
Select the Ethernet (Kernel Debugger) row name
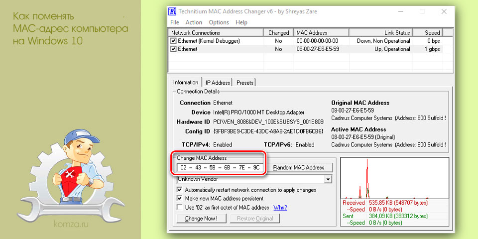point(209,41)
